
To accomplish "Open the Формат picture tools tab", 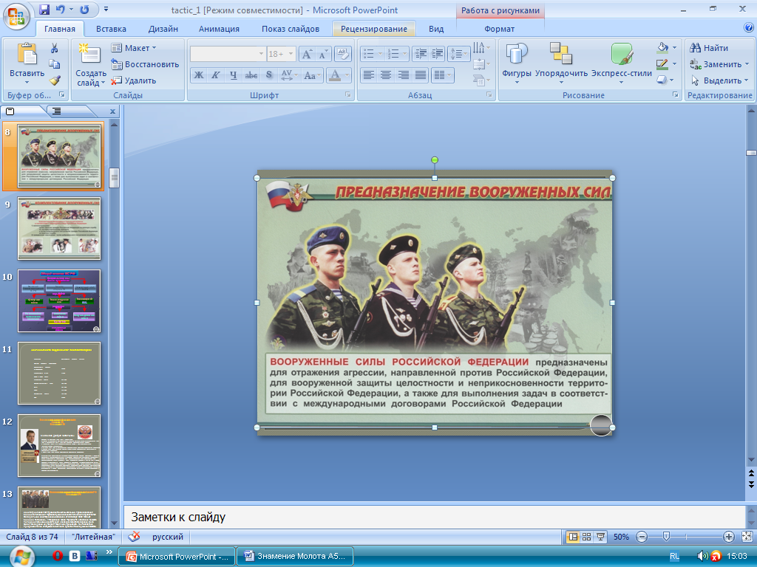I will 500,29.
